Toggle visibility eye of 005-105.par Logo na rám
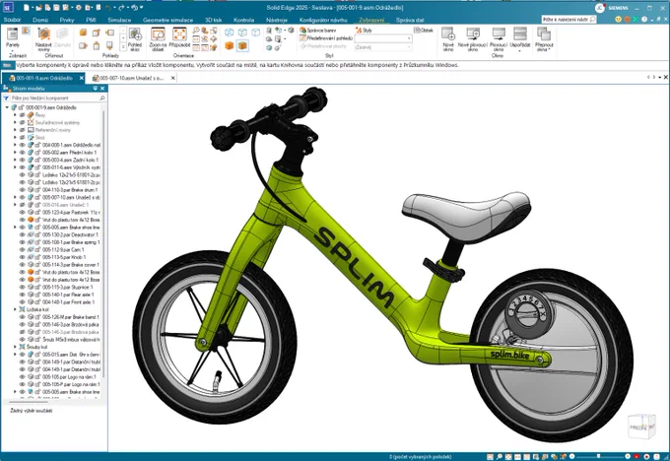The width and height of the screenshot is (670, 461). click(x=23, y=377)
